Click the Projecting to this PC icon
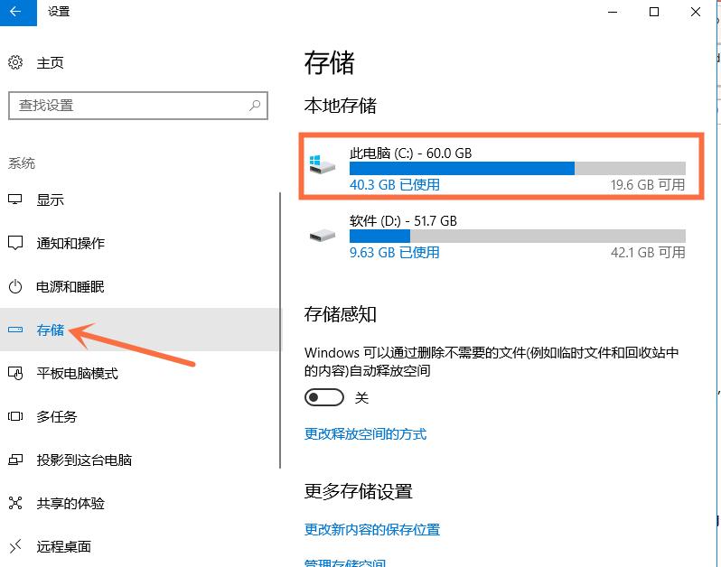This screenshot has height=567, width=721. [x=15, y=460]
